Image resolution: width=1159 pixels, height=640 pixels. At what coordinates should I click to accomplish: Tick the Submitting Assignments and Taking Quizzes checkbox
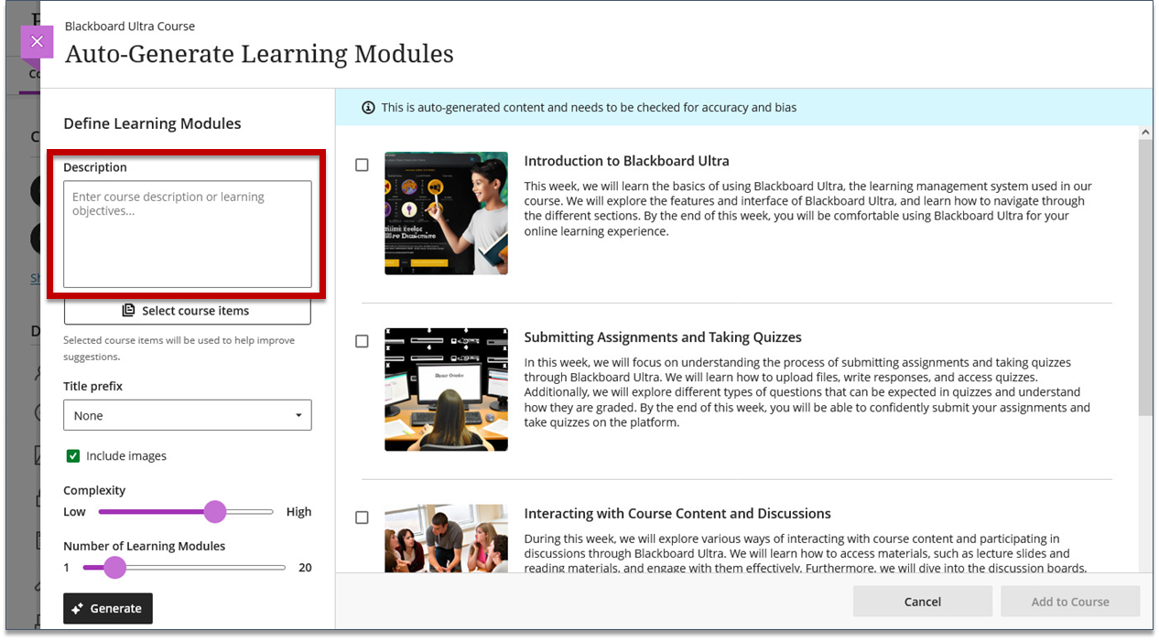362,342
